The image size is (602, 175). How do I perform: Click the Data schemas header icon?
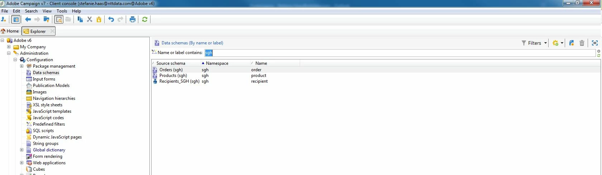tap(157, 43)
